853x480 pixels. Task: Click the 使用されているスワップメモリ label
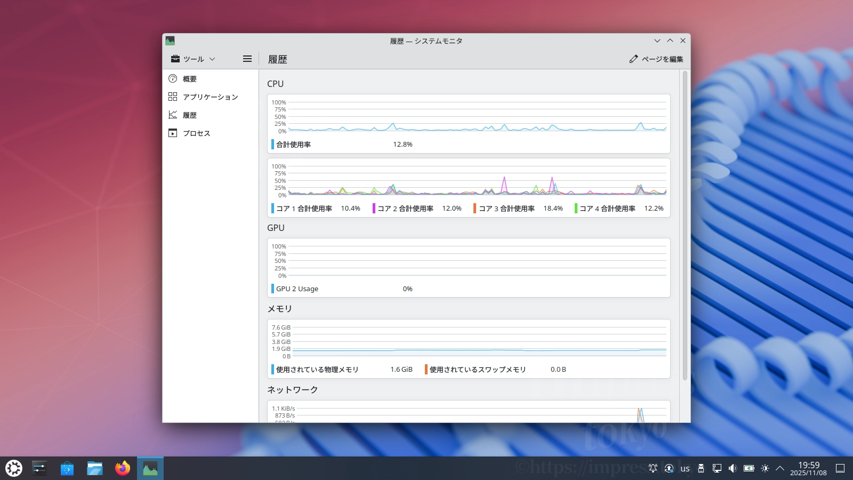478,370
